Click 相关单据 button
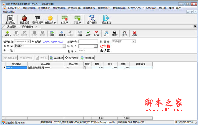 click(x=87, y=58)
